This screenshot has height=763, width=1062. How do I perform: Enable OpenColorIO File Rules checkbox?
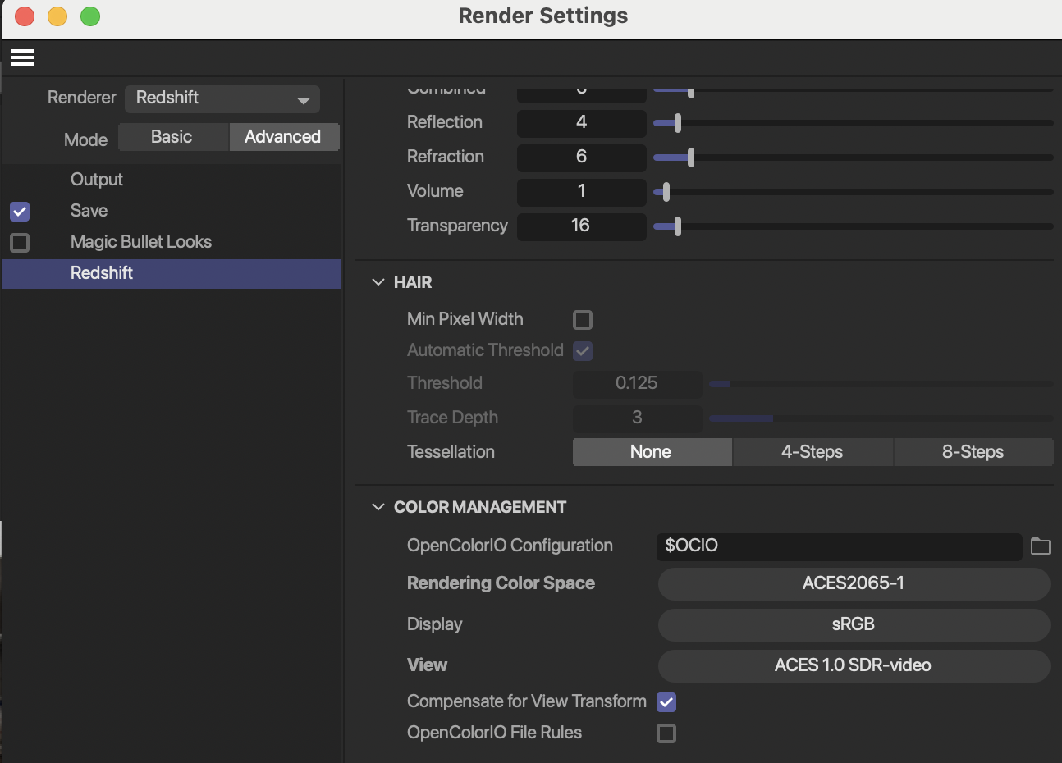pyautogui.click(x=666, y=733)
